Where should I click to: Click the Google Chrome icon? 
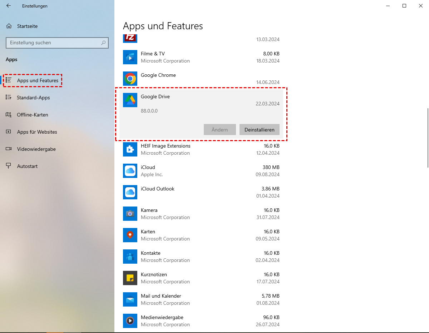point(130,79)
